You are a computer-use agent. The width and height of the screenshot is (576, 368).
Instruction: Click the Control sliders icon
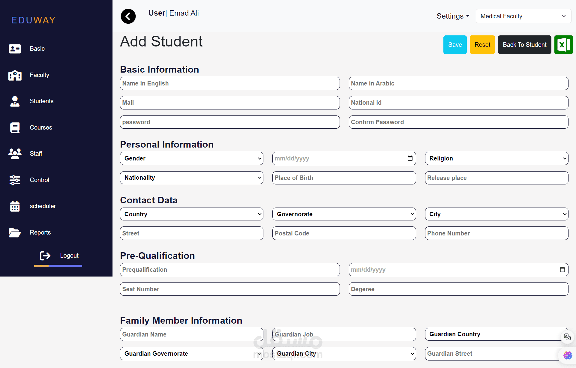[15, 180]
